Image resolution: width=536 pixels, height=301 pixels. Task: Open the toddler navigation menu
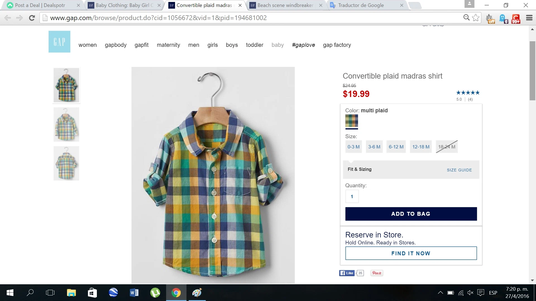[254, 45]
